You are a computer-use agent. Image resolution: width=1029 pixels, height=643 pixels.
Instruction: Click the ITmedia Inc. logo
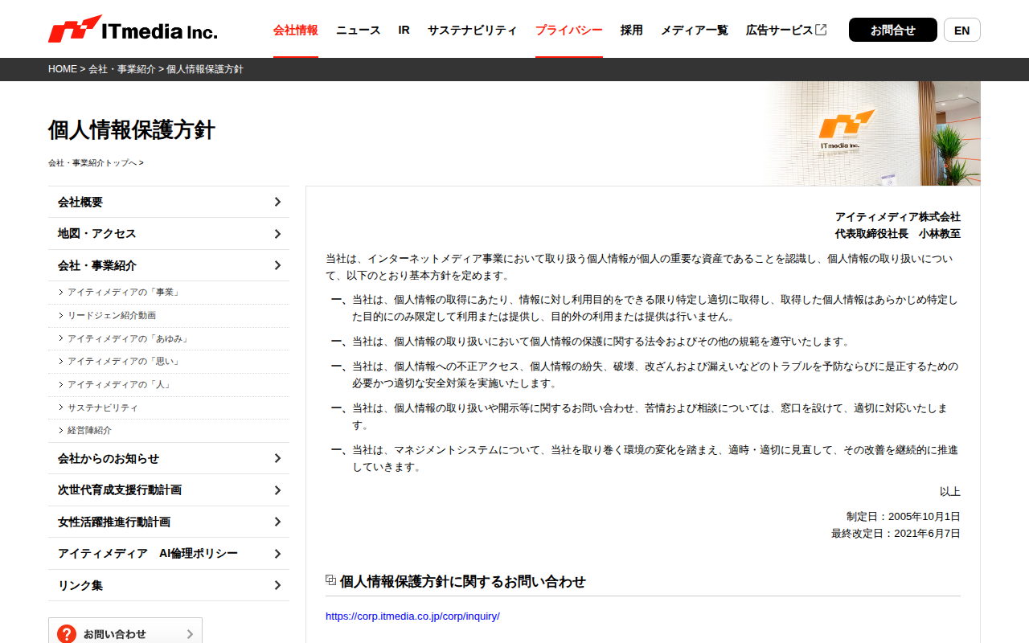[x=133, y=29]
